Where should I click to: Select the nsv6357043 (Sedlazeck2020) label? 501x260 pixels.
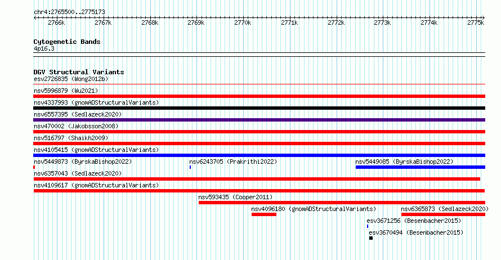point(78,173)
